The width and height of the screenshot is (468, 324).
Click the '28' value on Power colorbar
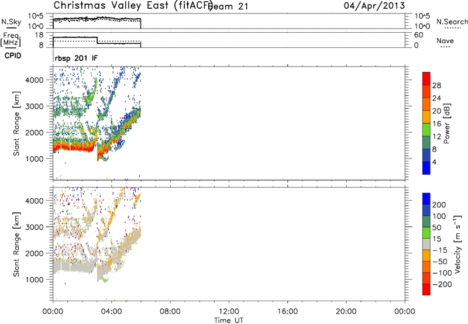tap(436, 85)
